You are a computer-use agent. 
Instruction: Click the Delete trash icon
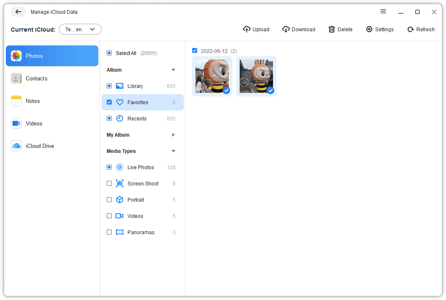tap(332, 29)
